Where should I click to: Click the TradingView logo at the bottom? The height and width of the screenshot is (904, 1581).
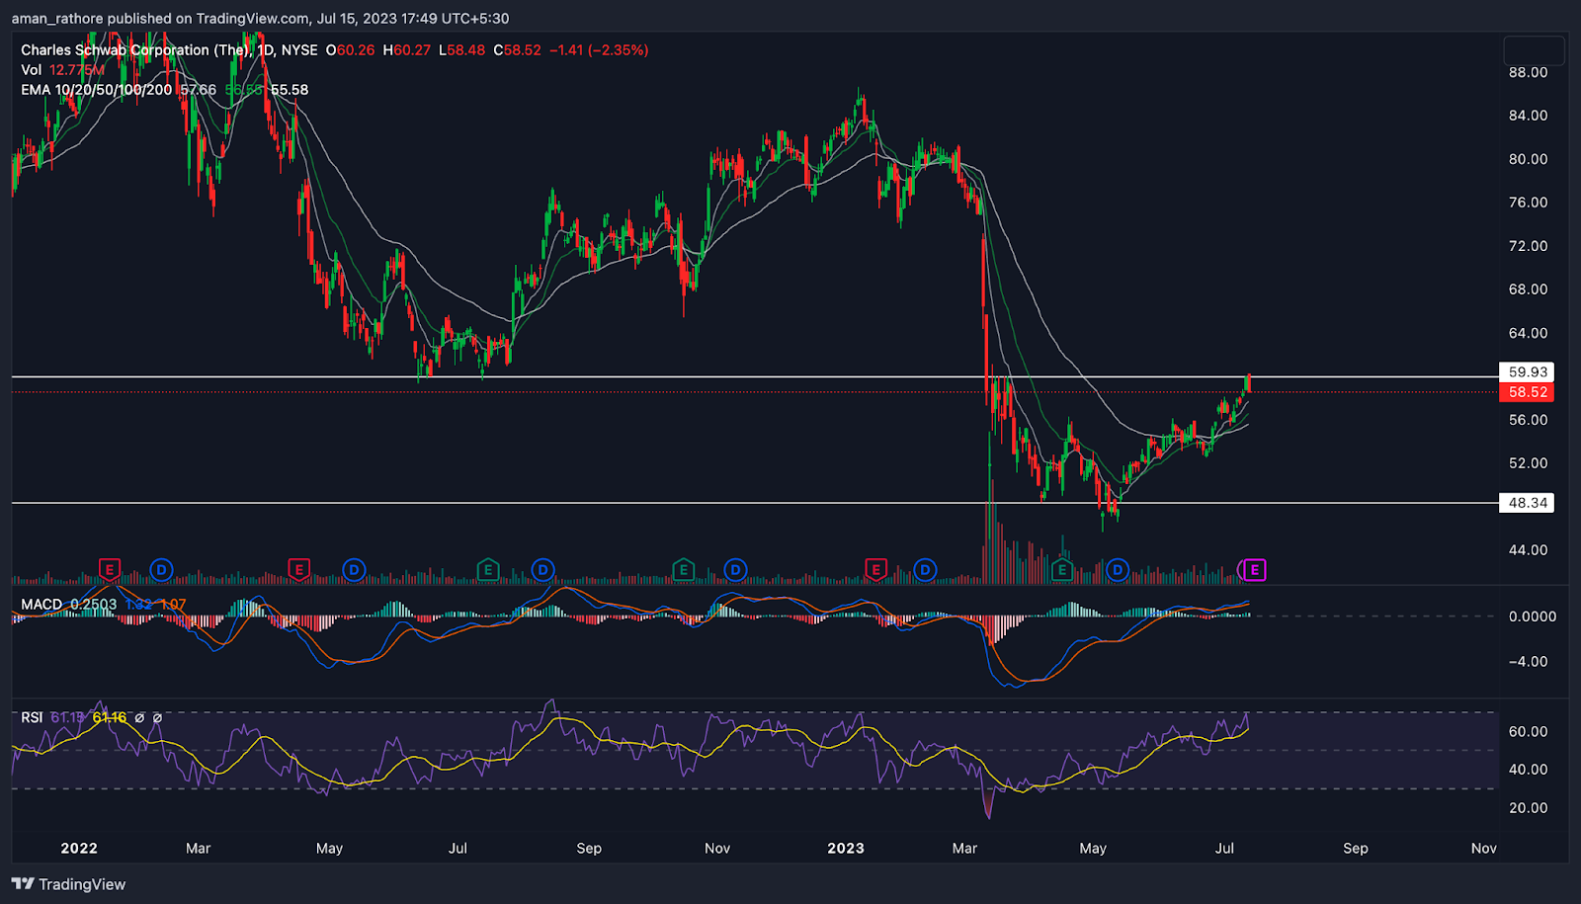69,884
